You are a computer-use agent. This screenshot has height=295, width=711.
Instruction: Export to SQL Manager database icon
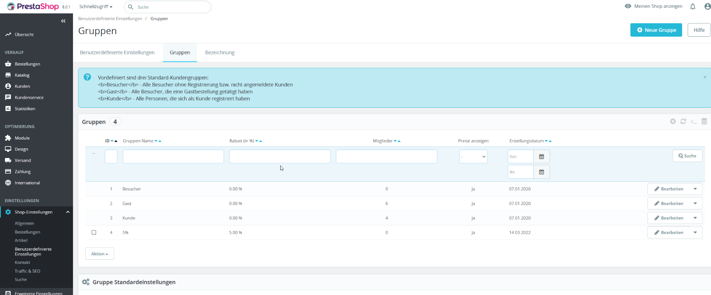coord(704,121)
